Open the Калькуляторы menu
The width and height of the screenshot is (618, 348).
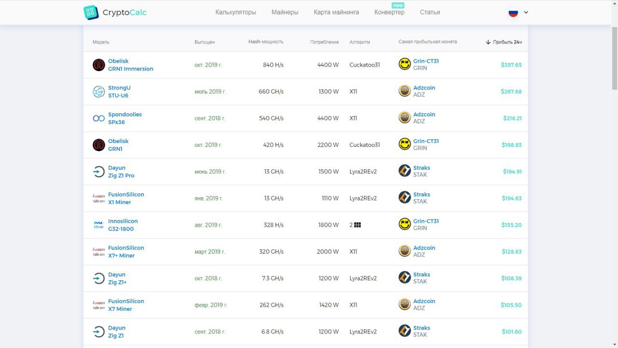pos(236,12)
